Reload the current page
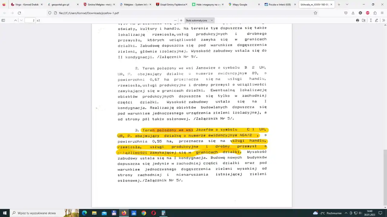This screenshot has height=217, width=387. (x=19, y=13)
